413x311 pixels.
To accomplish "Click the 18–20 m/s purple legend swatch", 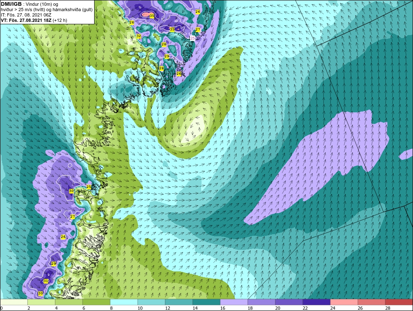I will (x=261, y=302).
